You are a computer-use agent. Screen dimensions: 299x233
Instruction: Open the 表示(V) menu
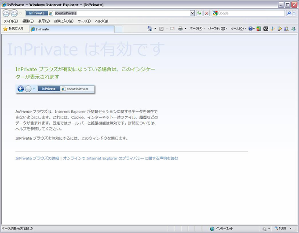click(x=44, y=21)
